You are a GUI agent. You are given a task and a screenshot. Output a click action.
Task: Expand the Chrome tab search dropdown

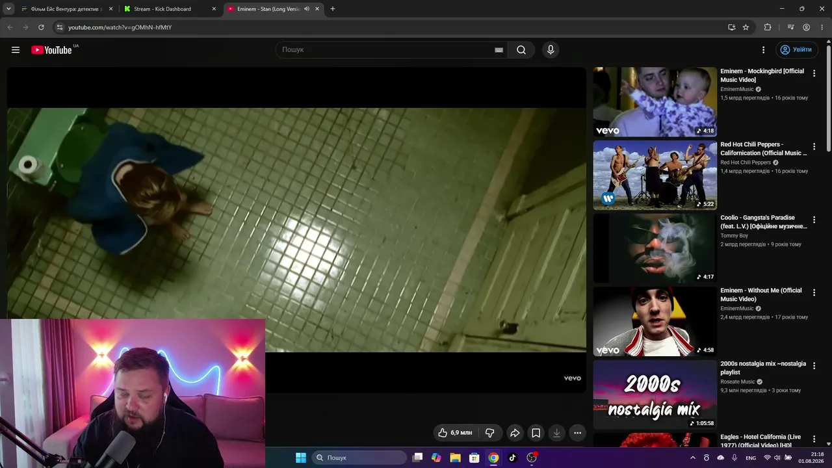[8, 9]
